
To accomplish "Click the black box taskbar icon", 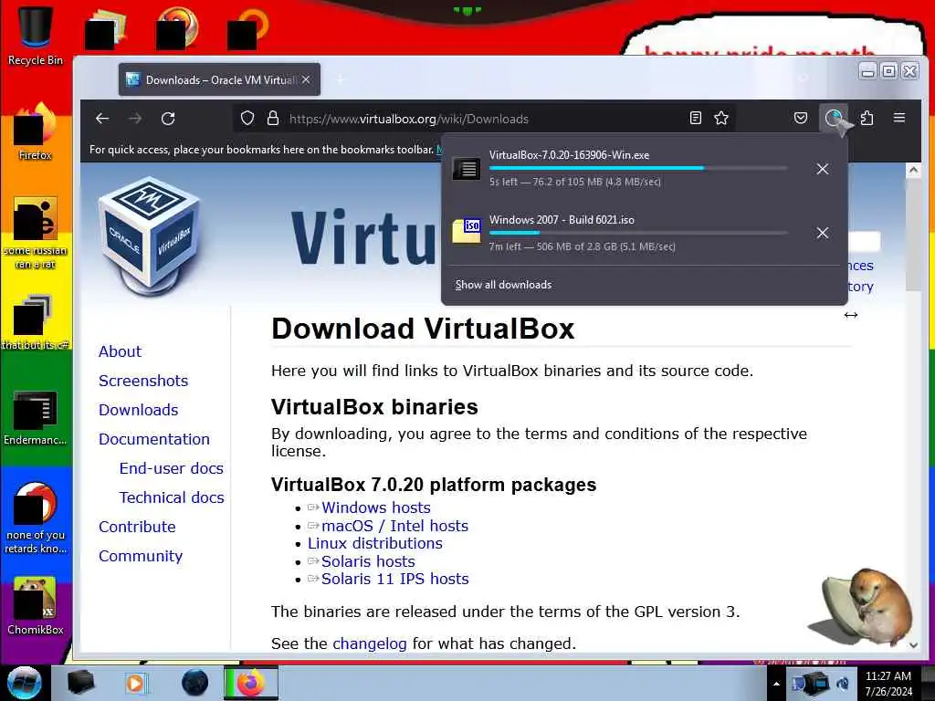I will click(80, 683).
